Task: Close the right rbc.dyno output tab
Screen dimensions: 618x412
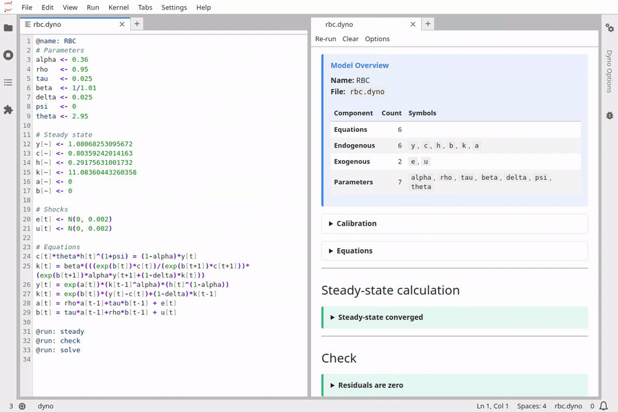Action: pos(413,25)
